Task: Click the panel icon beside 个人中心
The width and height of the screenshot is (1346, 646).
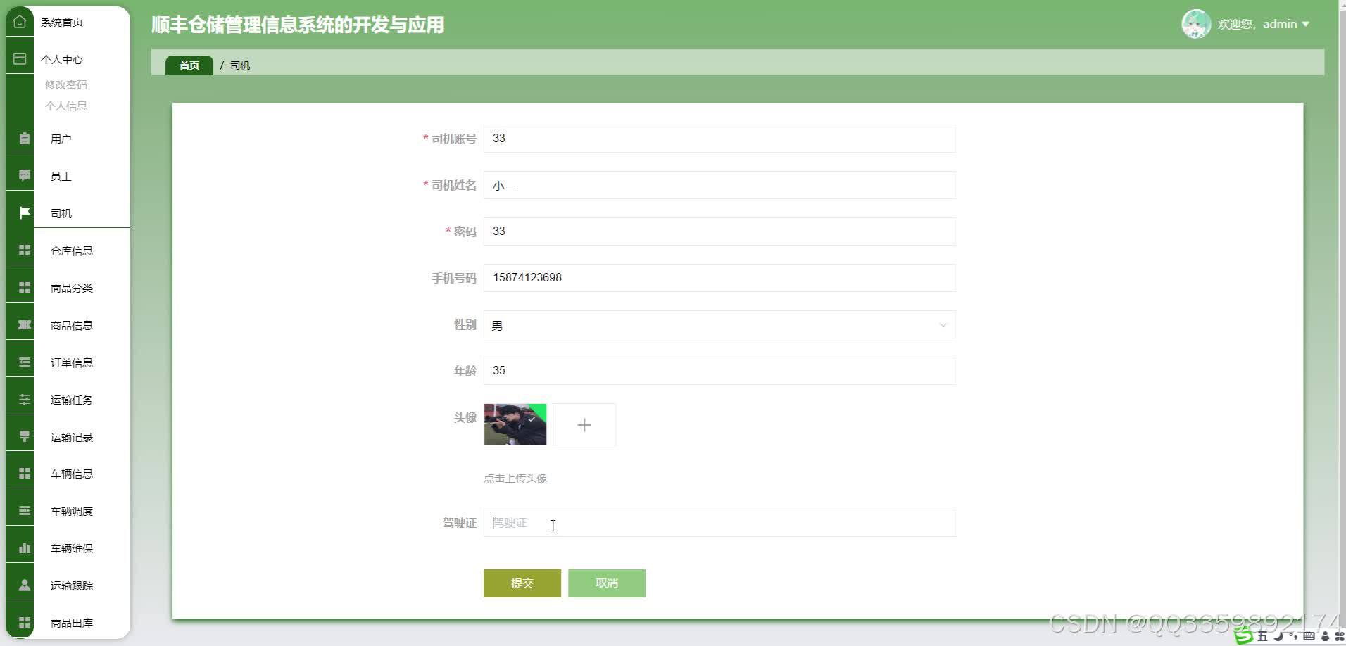Action: point(20,59)
